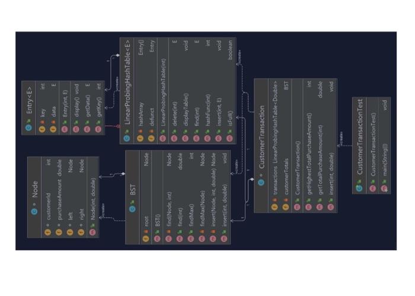415x296 pixels.
Task: Select the left field in Node
Action: pos(70,216)
